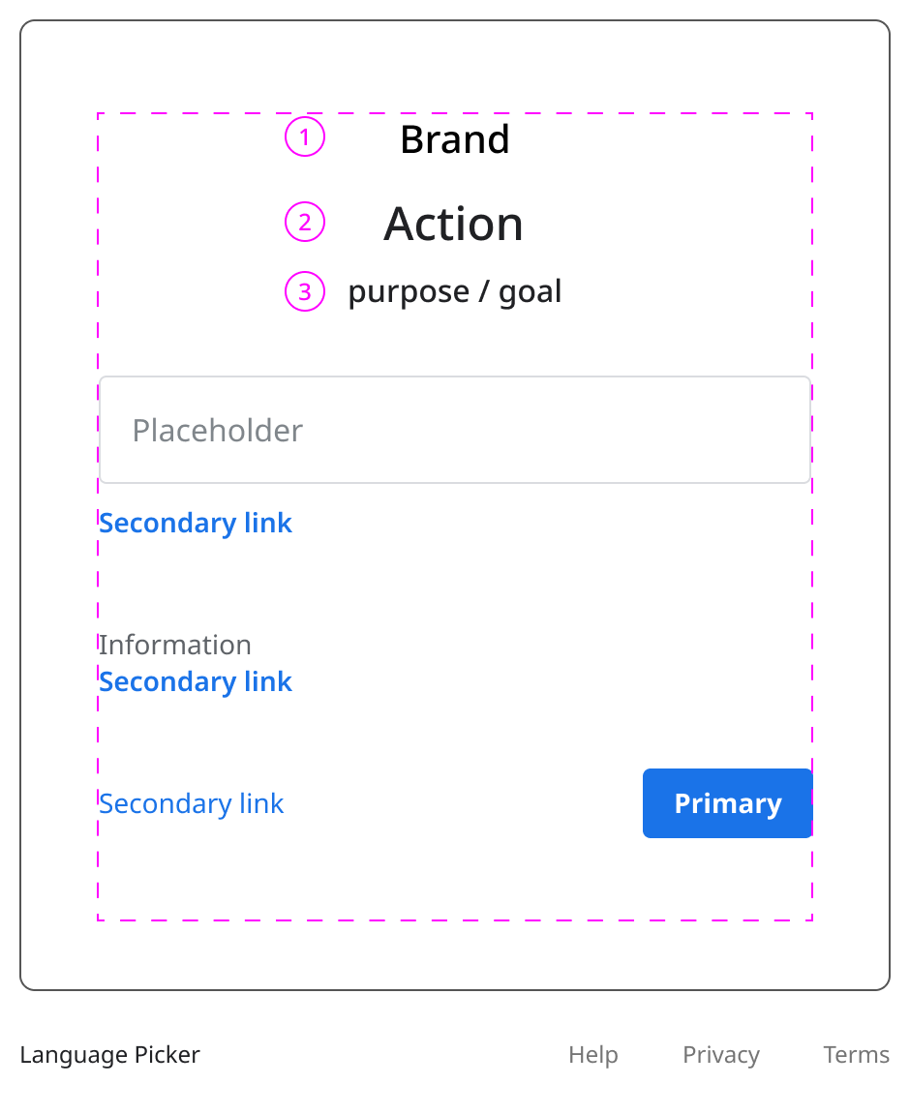
Task: Open the bold Secondary link under the input
Action: pyautogui.click(x=196, y=523)
